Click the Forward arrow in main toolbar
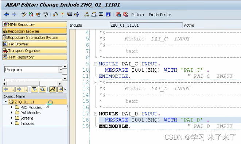This screenshot has width=241, height=144. (x=14, y=15)
